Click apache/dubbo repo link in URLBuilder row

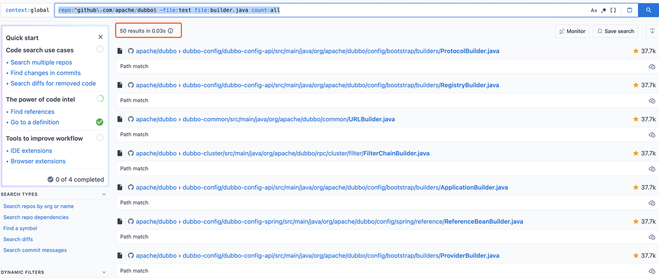[156, 119]
